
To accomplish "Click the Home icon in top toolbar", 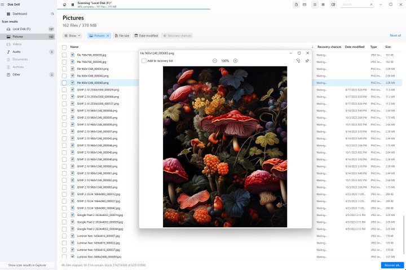I will (x=64, y=4).
